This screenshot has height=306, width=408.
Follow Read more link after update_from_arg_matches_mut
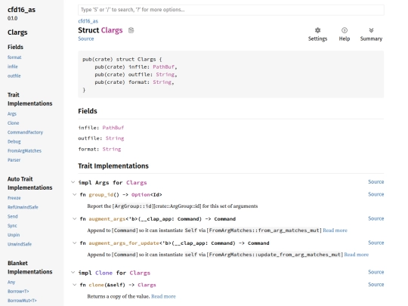coord(357,255)
